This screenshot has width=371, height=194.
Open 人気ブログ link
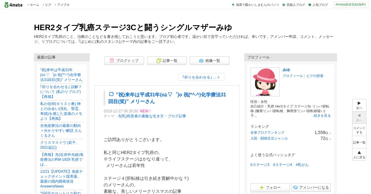pyautogui.click(x=320, y=5)
